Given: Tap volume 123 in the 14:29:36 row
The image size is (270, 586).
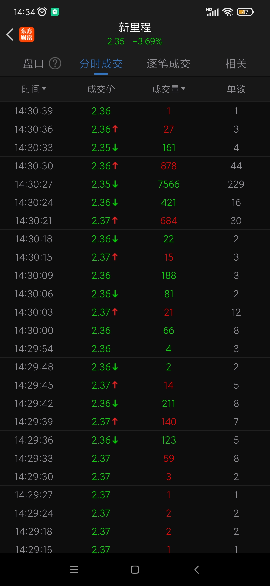Looking at the screenshot, I should coord(169,440).
